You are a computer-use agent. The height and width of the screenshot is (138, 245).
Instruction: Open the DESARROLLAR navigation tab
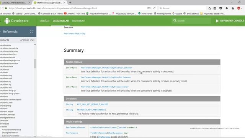pyautogui.click(x=60, y=21)
